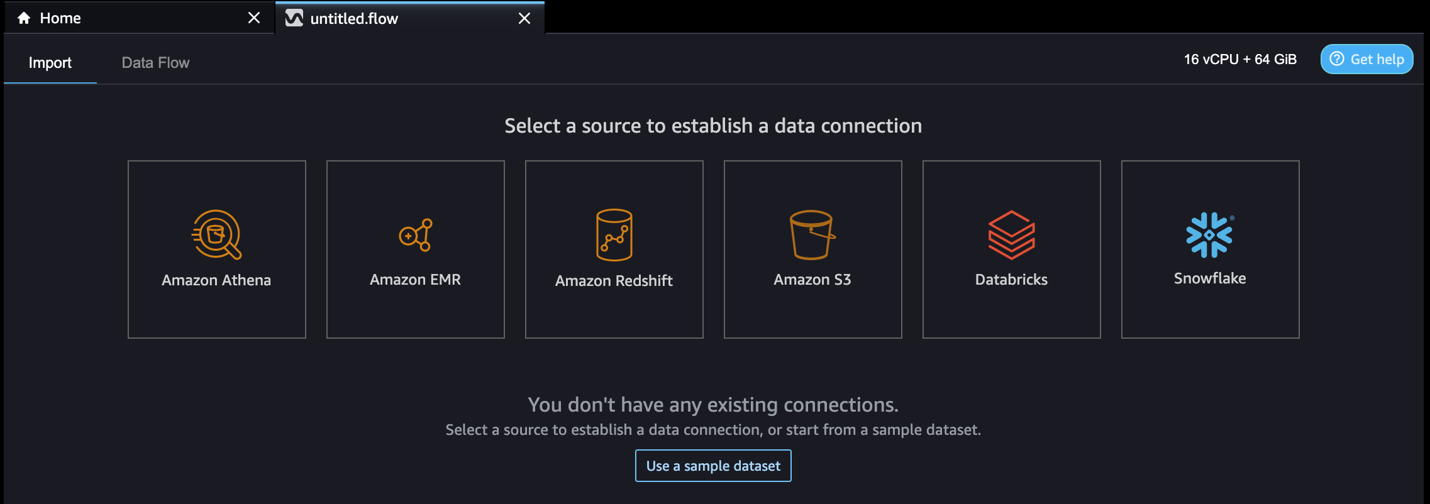Open the Snowflake connection card
The width and height of the screenshot is (1430, 504).
1209,249
